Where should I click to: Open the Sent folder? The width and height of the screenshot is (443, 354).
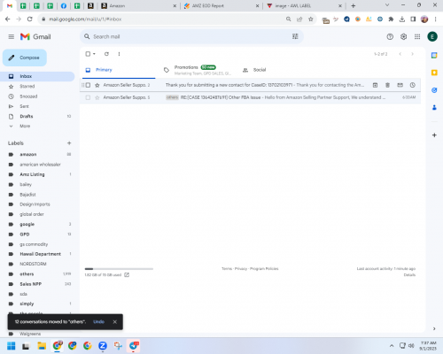[x=24, y=106]
